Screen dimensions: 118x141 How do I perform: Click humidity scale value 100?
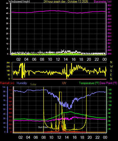click(4, 87)
